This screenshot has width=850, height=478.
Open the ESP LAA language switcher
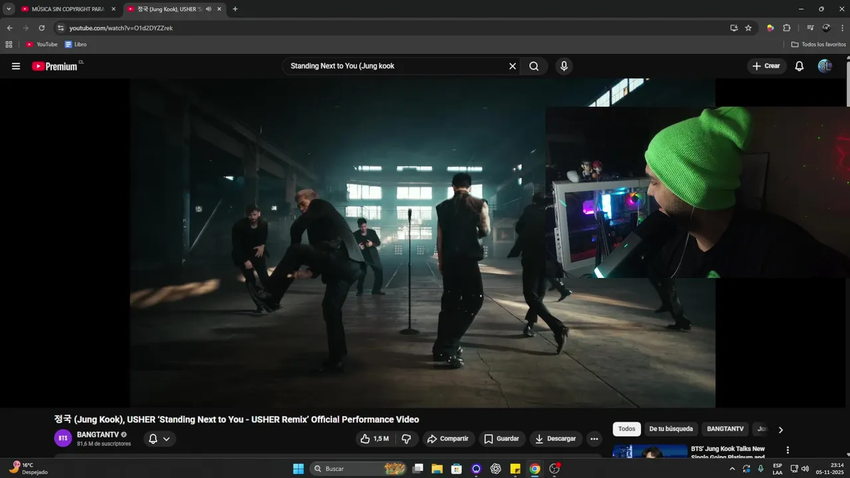pyautogui.click(x=778, y=469)
